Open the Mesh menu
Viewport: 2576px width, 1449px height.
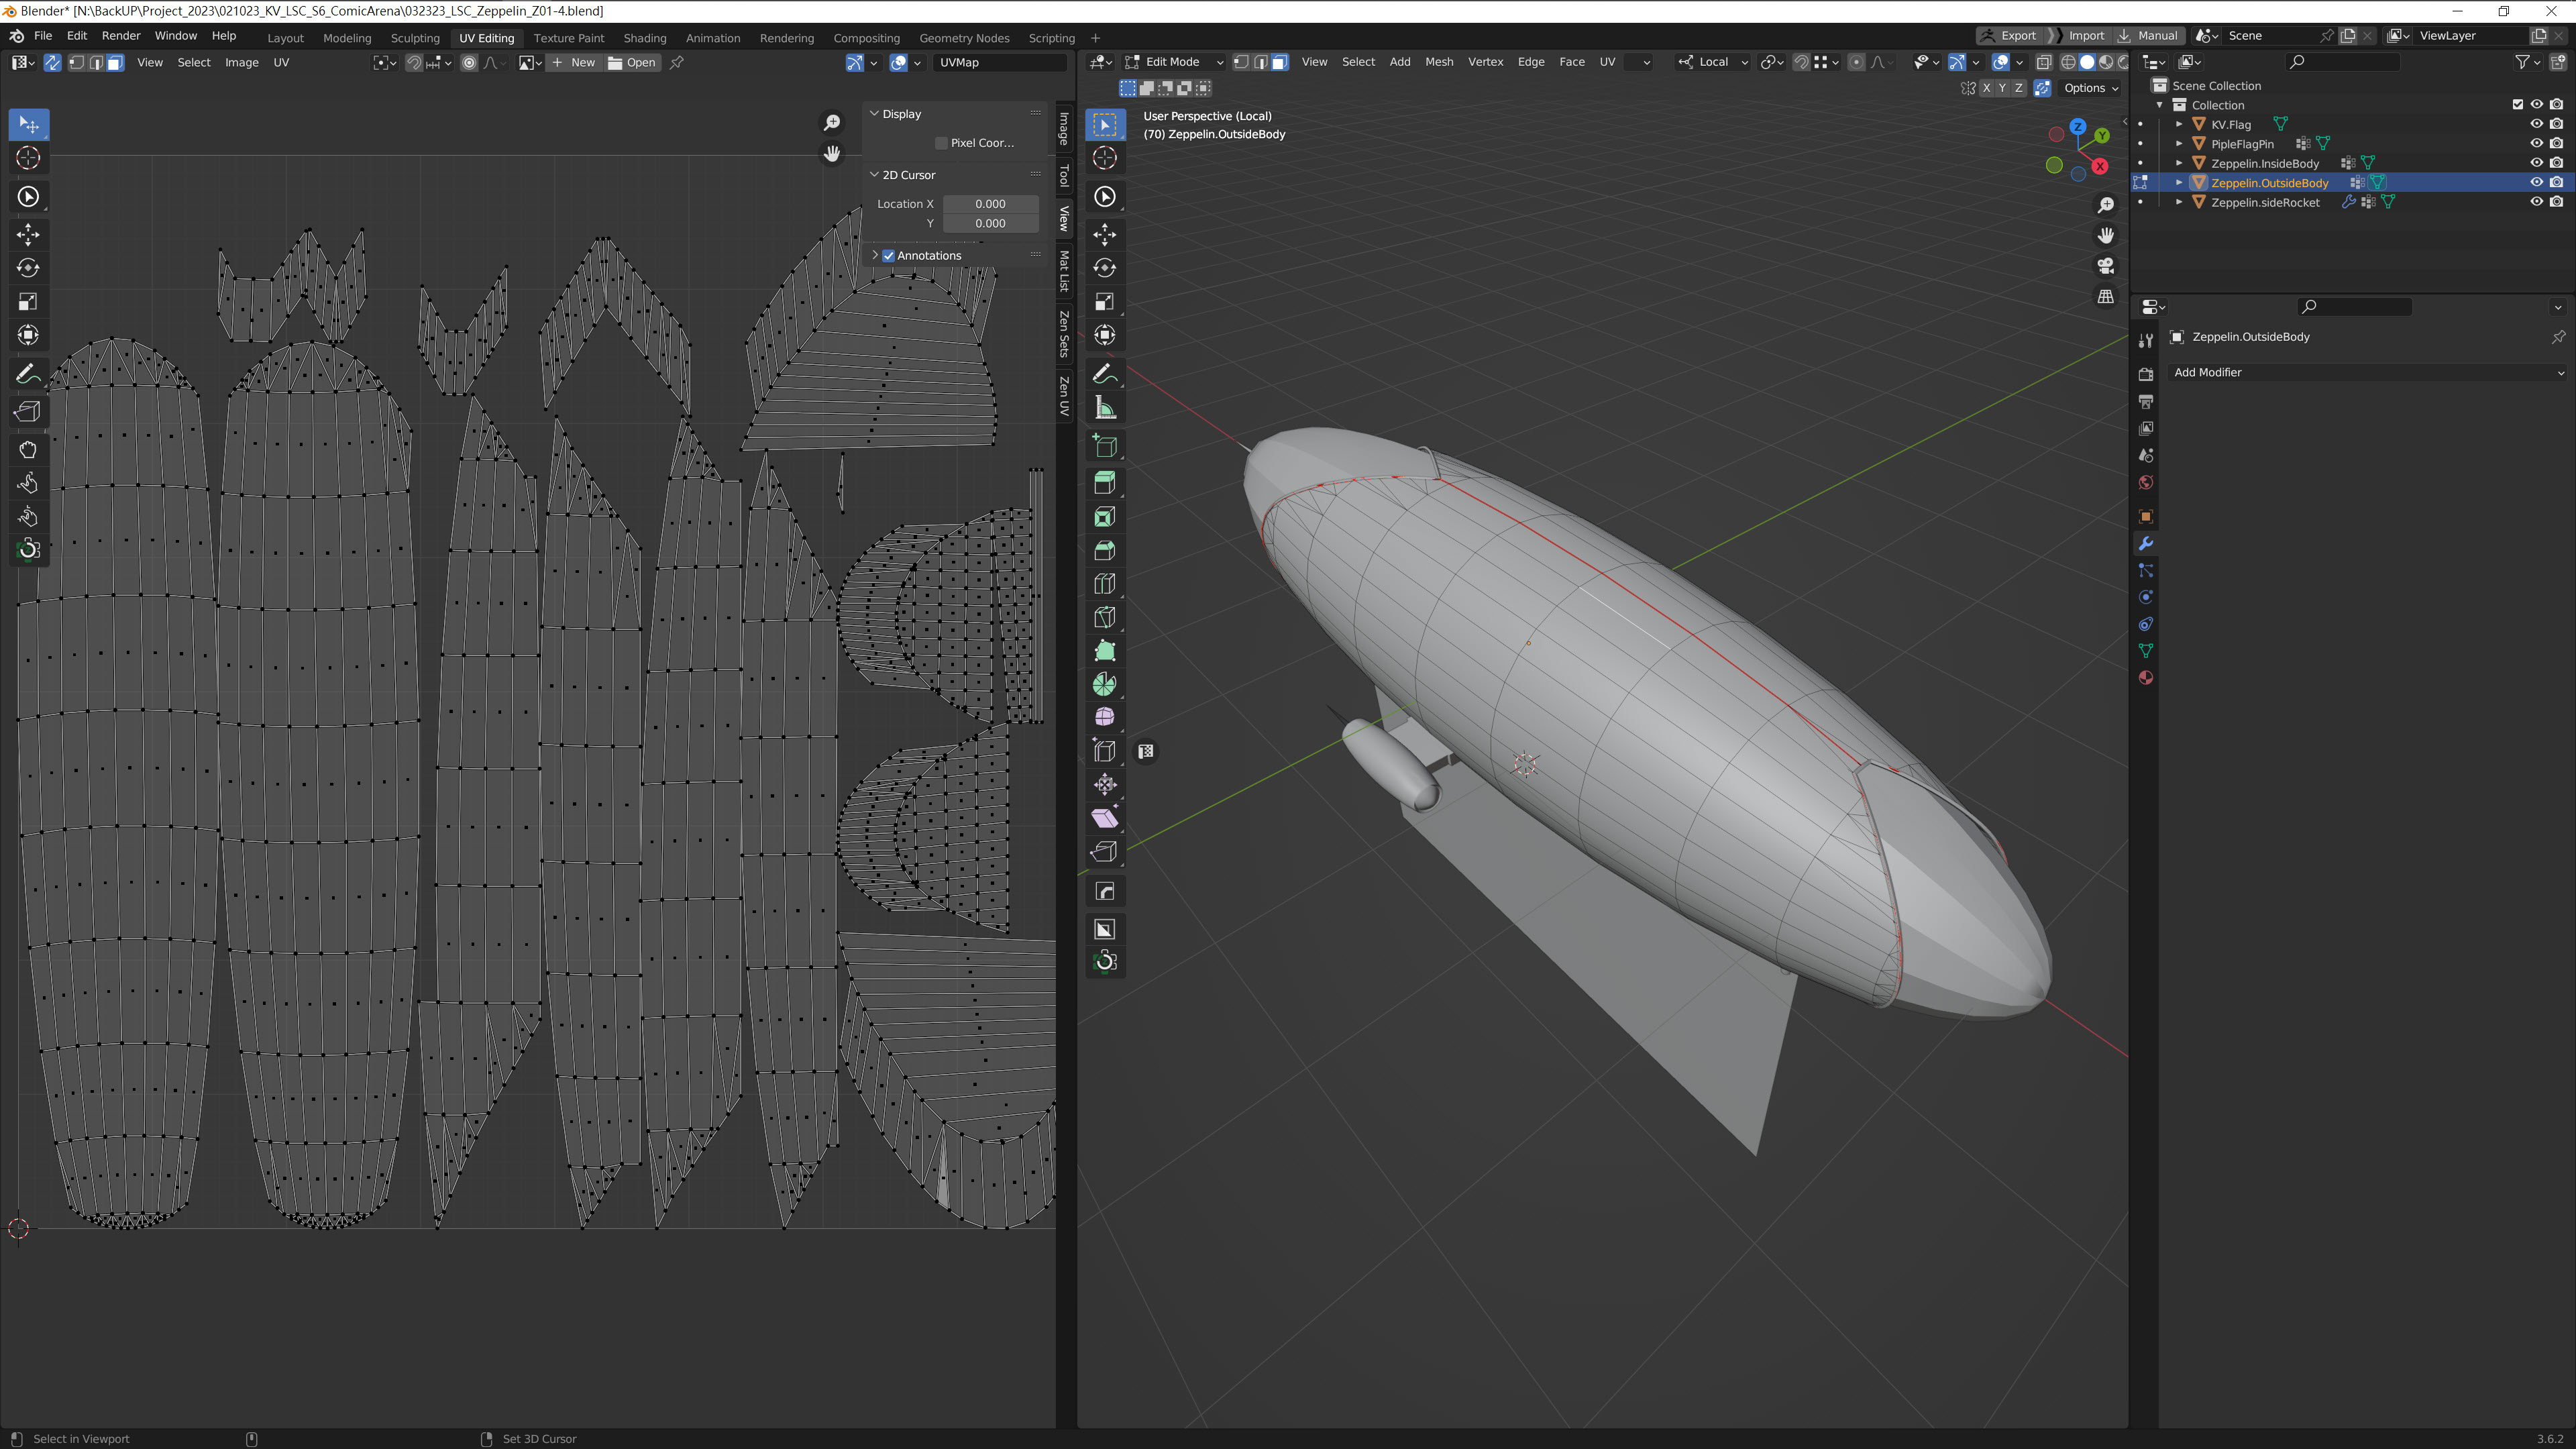coord(1438,62)
